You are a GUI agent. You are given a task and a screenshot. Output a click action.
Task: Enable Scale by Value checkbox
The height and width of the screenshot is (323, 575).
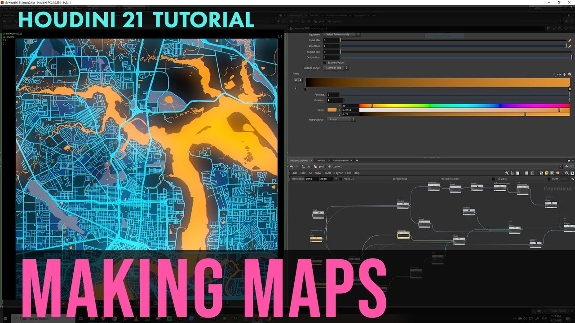325,63
